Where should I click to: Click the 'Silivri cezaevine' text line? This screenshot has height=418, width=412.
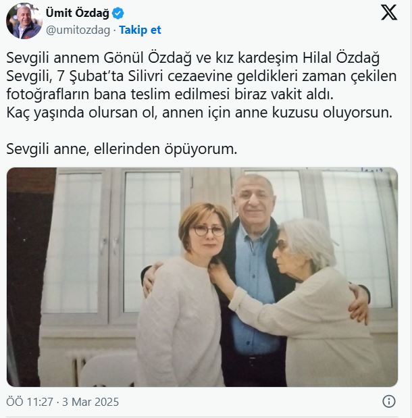coord(201,76)
